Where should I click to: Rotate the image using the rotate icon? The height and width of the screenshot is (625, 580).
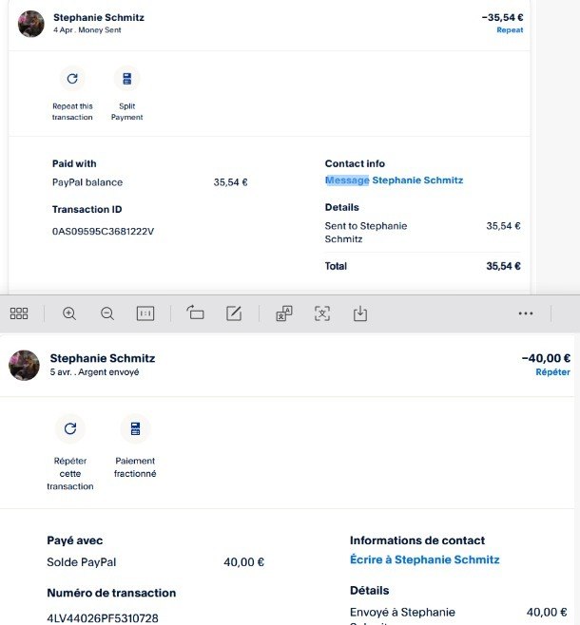pyautogui.click(x=196, y=313)
